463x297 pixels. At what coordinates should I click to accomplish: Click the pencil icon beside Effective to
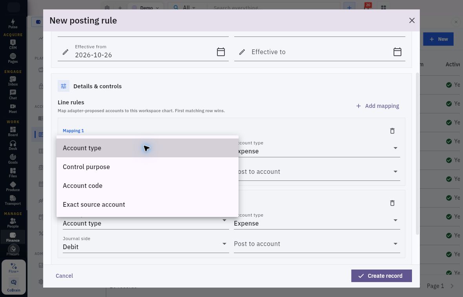tap(242, 52)
